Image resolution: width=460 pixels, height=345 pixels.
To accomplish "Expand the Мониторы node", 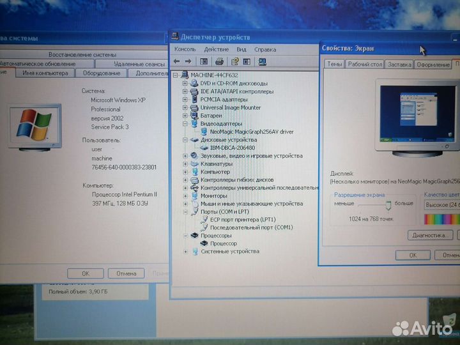I will pyautogui.click(x=185, y=195).
